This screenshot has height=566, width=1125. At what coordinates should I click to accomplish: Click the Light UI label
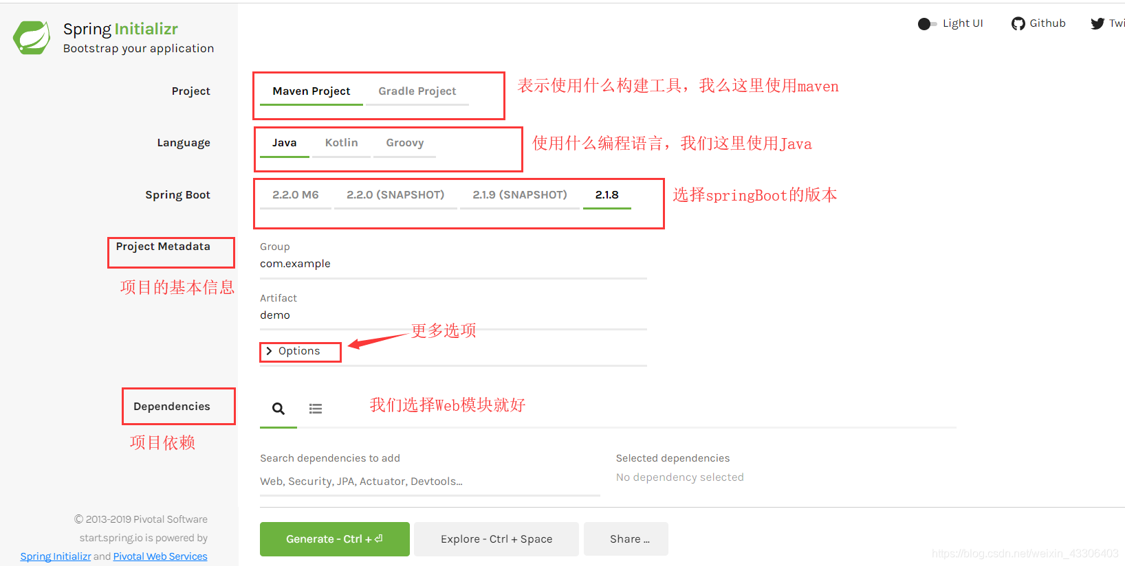[x=963, y=23]
